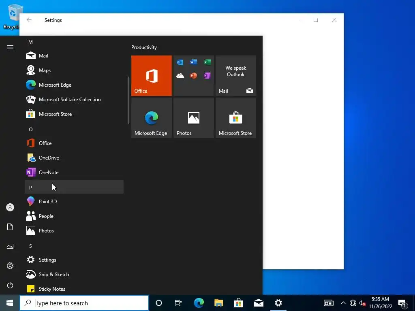Open Microsoft Store from the app list
The image size is (415, 311).
point(74,114)
